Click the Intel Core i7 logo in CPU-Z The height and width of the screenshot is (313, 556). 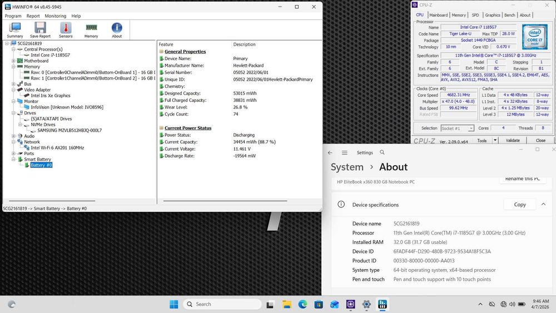(x=534, y=37)
